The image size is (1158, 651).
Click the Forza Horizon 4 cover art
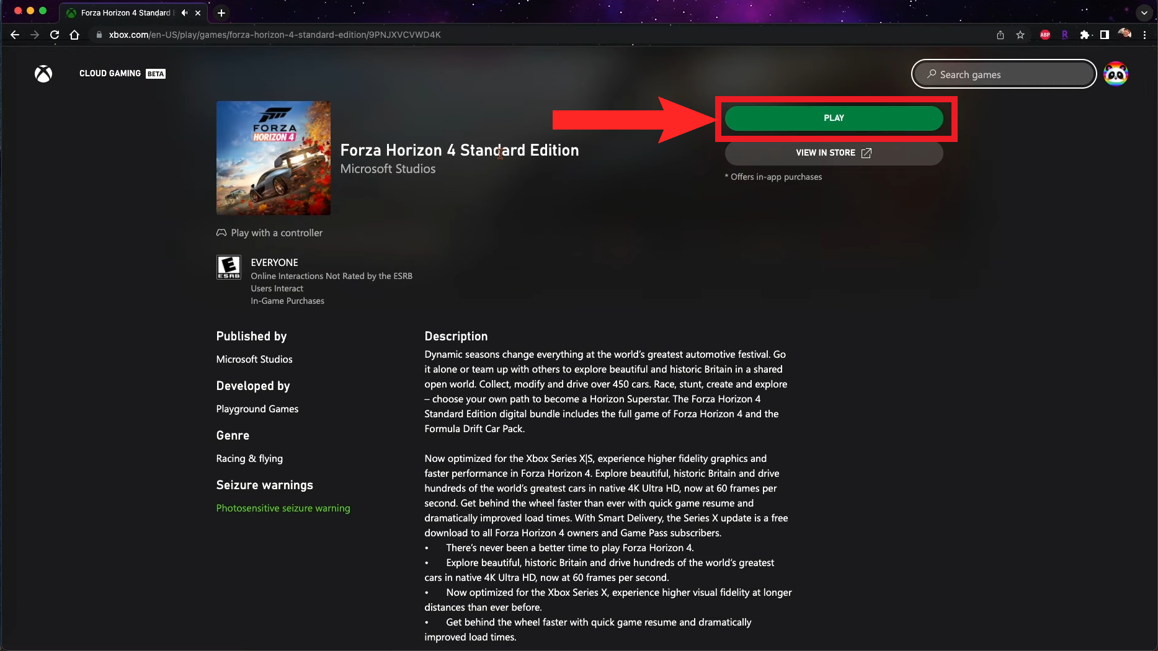[x=273, y=158]
